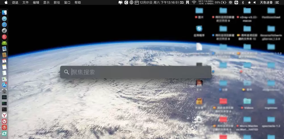Select the v2ray folder on desktop
Screen dimensions: 284x139
pyautogui.click(x=247, y=14)
